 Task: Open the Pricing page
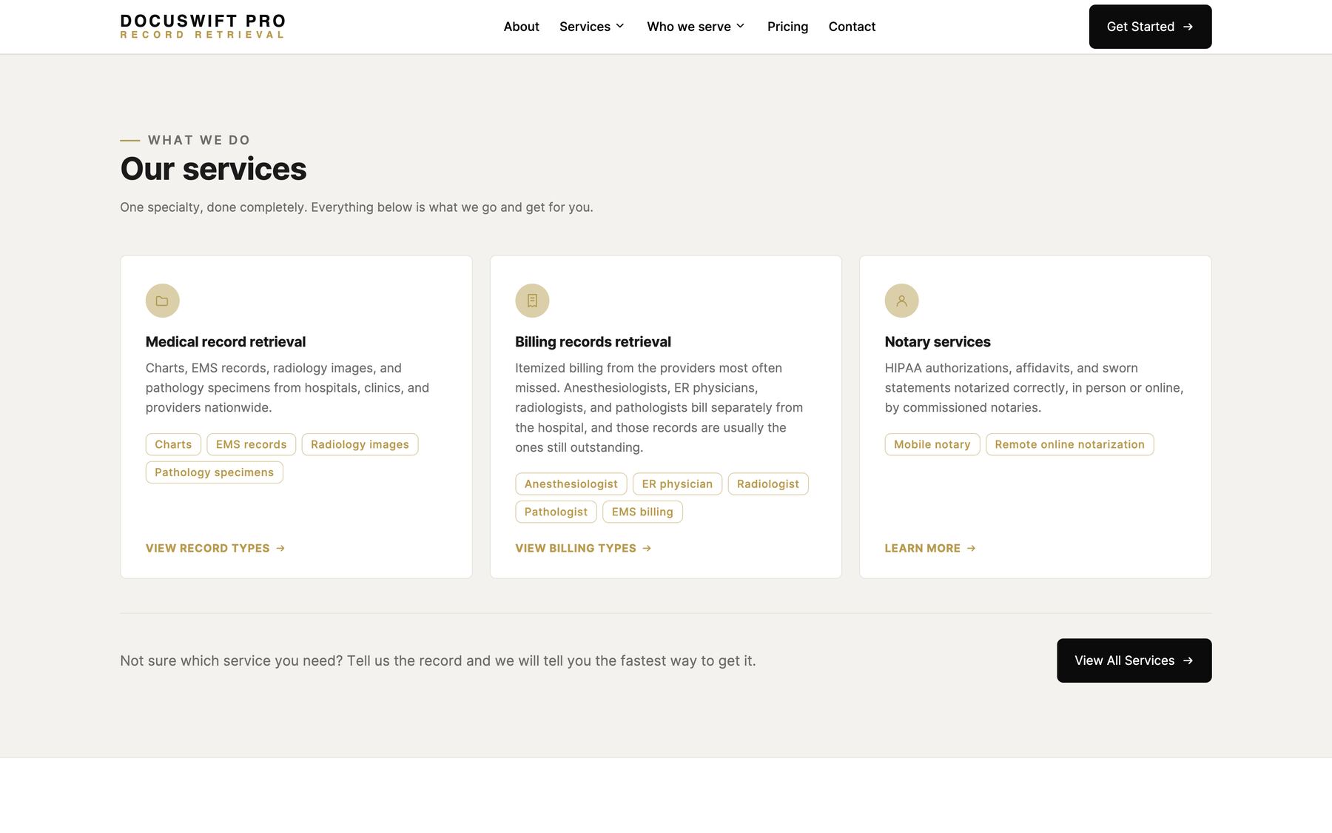[787, 27]
